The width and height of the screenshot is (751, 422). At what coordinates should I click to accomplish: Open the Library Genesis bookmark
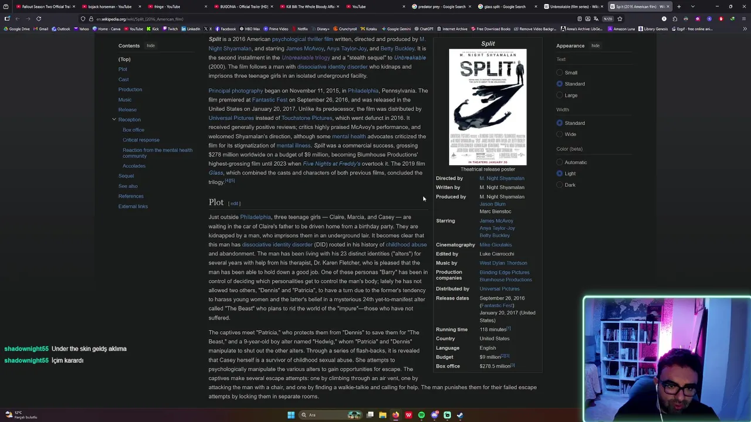tap(653, 29)
